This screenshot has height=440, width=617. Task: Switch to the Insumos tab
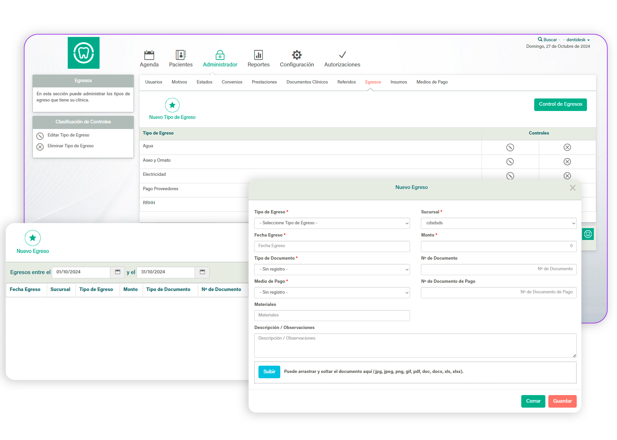[x=398, y=82]
